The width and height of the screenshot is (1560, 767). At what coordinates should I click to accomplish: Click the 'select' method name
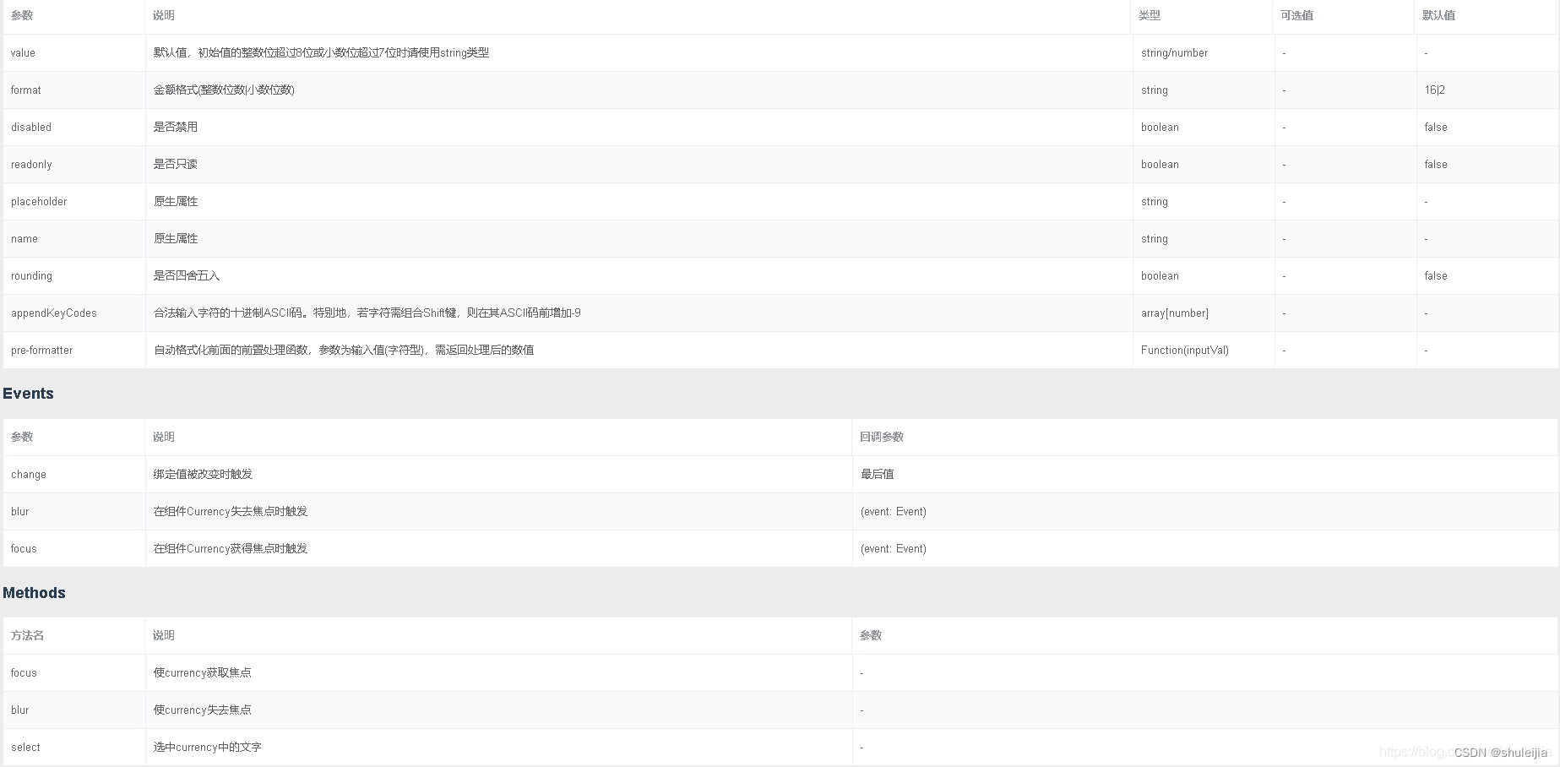25,747
